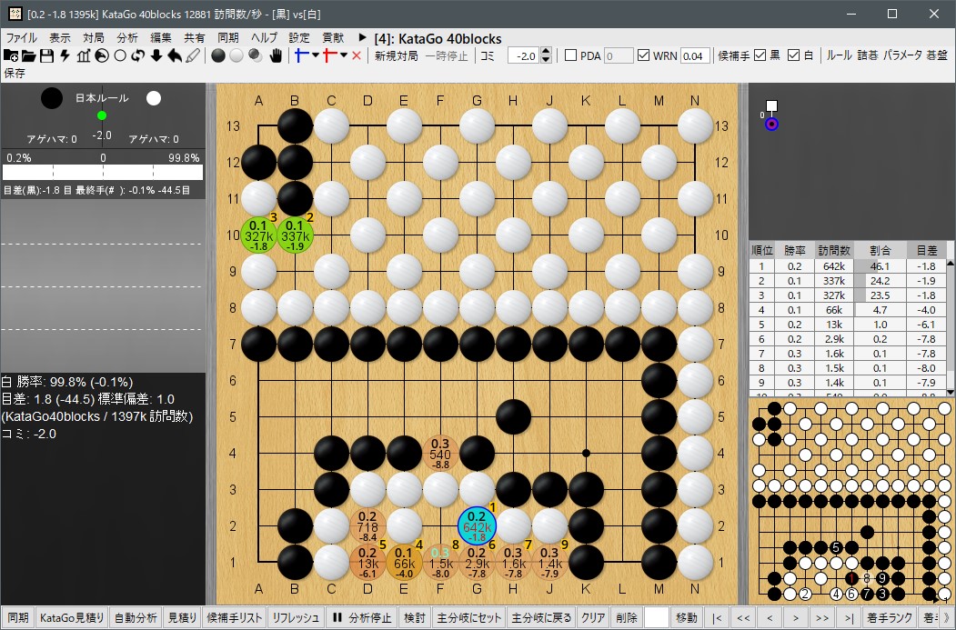The width and height of the screenshot is (956, 630).
Task: Open the dropdown arrow beside red marker
Action: coord(344,56)
